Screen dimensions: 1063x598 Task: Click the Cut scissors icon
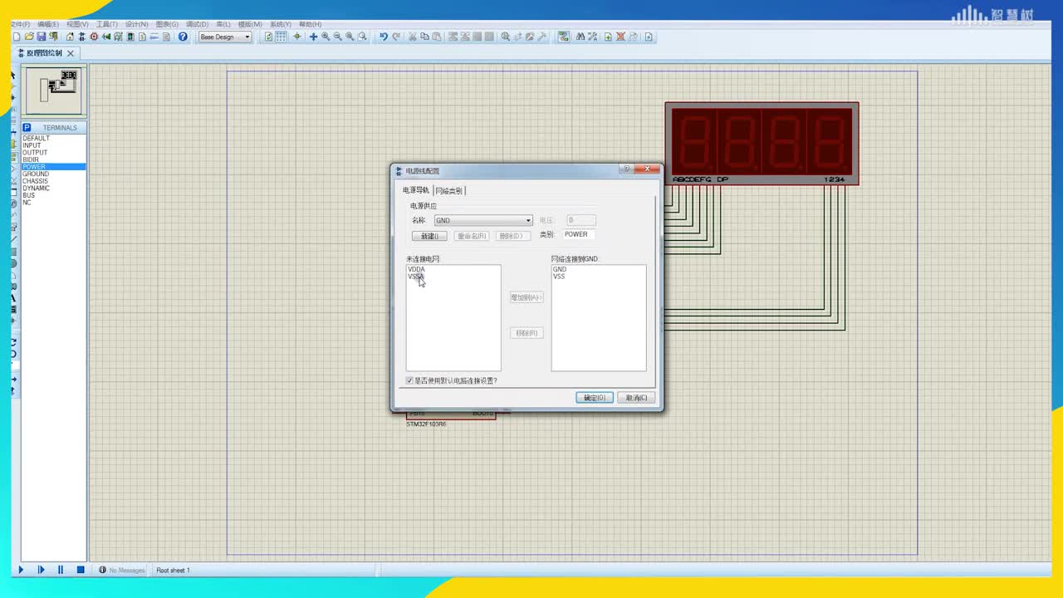pos(413,37)
